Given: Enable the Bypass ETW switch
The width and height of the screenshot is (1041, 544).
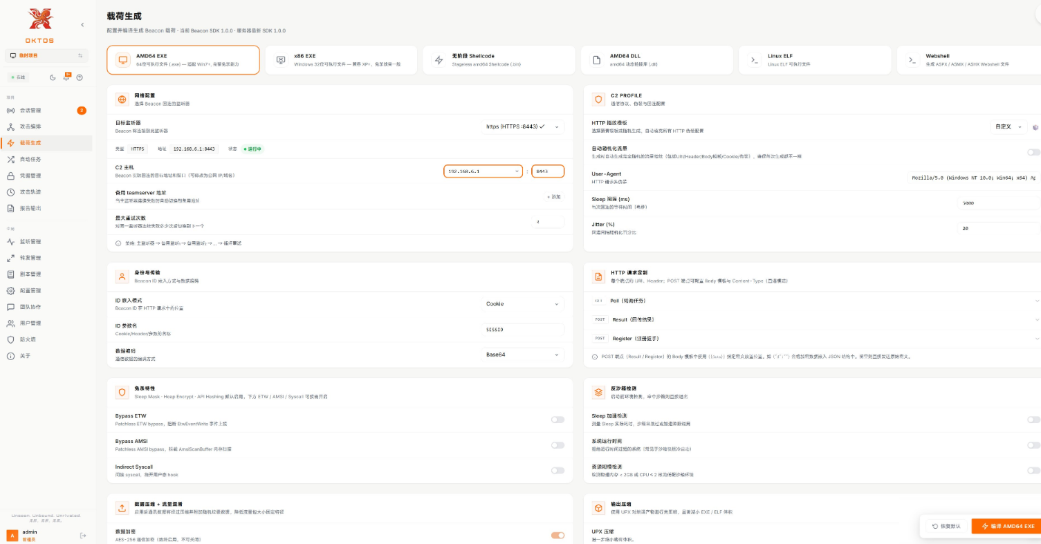Looking at the screenshot, I should (558, 420).
